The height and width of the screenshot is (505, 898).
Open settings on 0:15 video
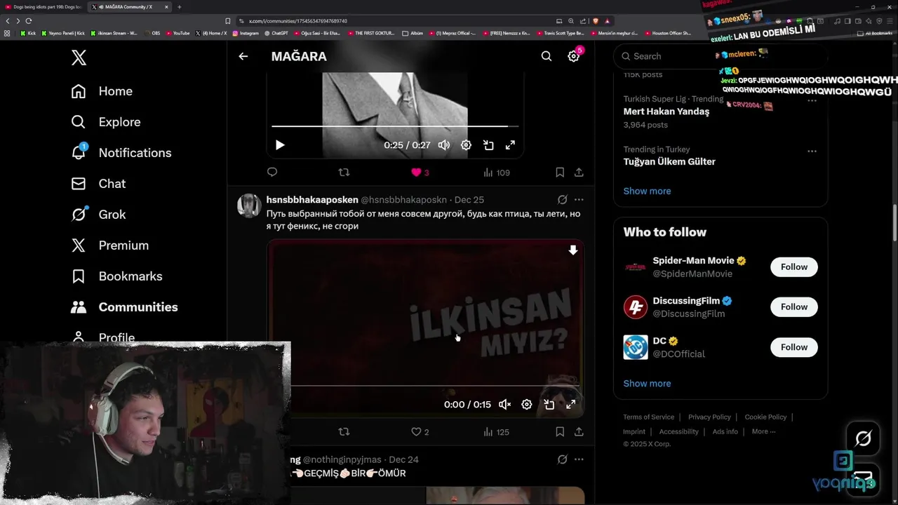point(527,404)
